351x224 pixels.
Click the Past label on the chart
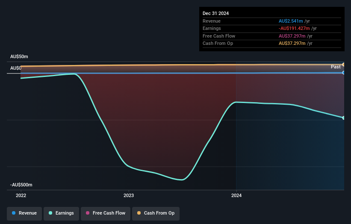tap(336, 67)
